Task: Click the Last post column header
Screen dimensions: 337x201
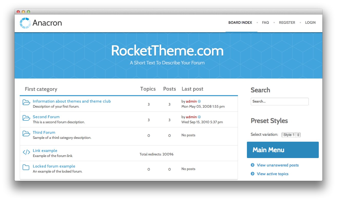Action: (192, 89)
